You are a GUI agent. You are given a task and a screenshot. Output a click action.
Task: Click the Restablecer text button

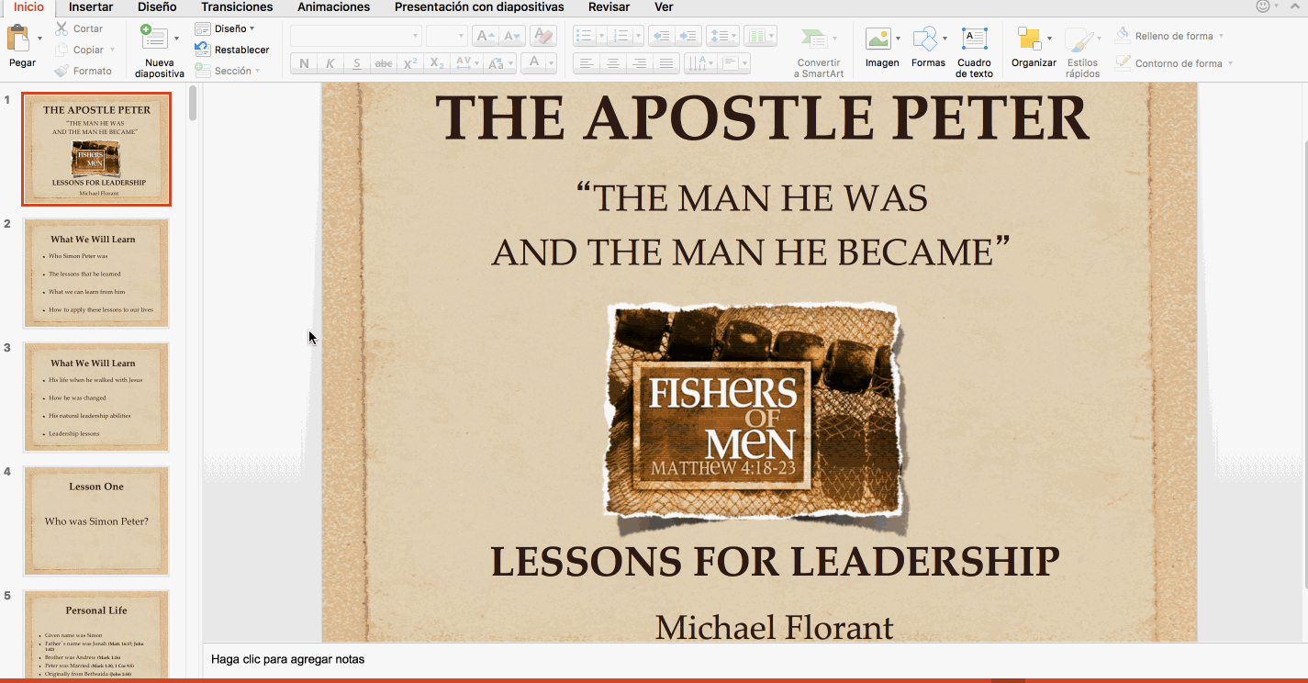click(x=242, y=50)
